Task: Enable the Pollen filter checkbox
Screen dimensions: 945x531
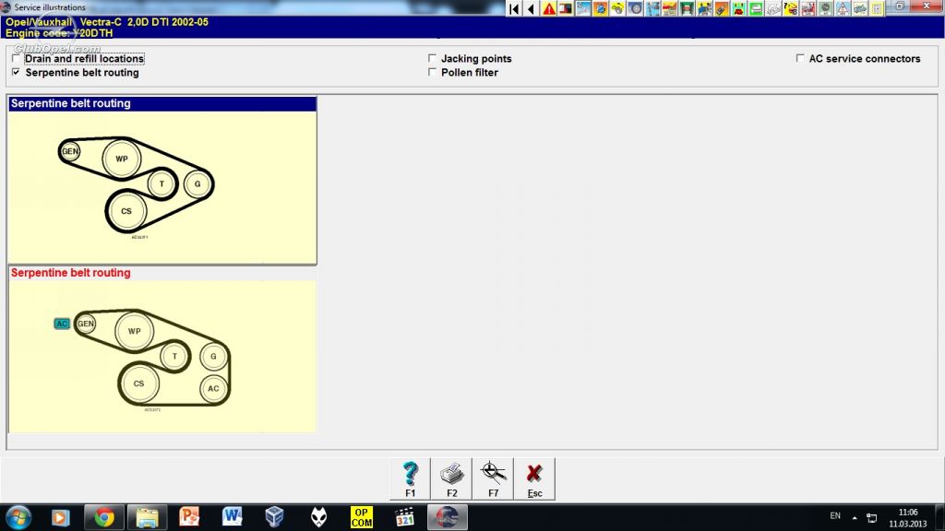Action: click(432, 72)
